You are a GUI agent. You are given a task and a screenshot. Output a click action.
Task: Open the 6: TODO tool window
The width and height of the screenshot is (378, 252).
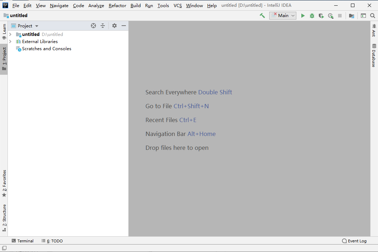(52, 241)
